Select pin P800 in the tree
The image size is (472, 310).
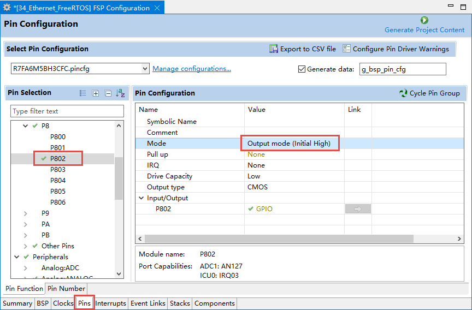58,137
